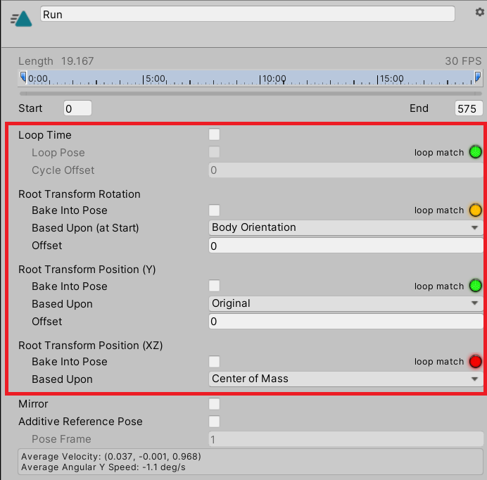This screenshot has height=480, width=487.
Task: Click the Root Transform Rotation Offset field
Action: click(x=346, y=246)
